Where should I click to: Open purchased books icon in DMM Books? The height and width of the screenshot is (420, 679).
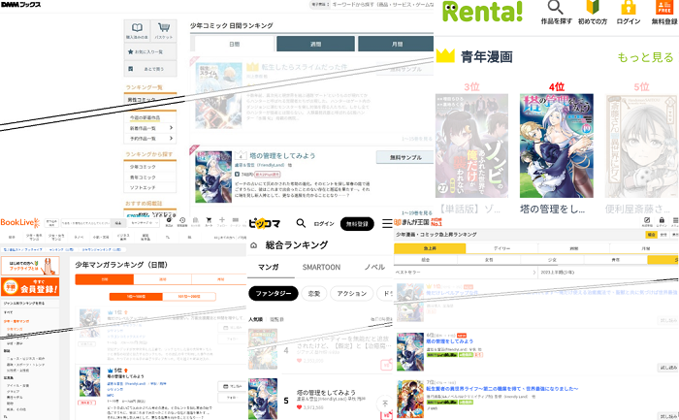(x=137, y=30)
